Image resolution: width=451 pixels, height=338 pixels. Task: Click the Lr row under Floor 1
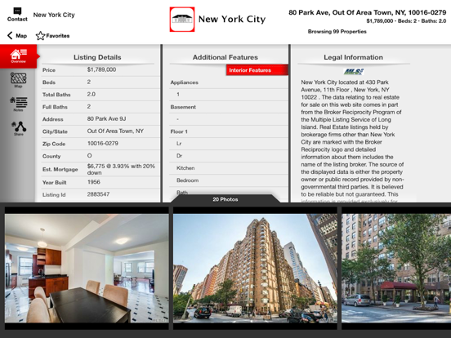[179, 144]
